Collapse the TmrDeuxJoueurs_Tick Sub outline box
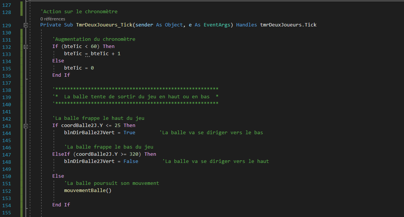Screen dimensions: 404x217 click(26, 25)
